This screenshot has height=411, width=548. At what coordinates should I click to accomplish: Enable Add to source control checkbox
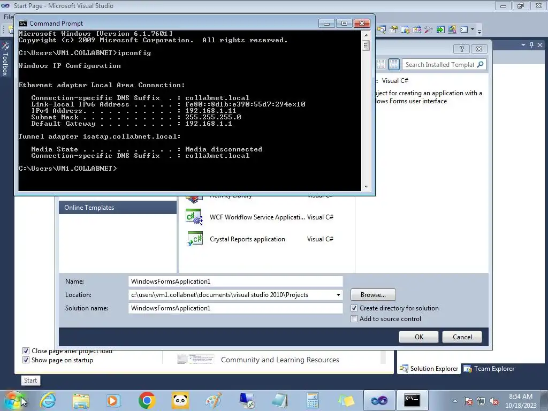coord(354,319)
